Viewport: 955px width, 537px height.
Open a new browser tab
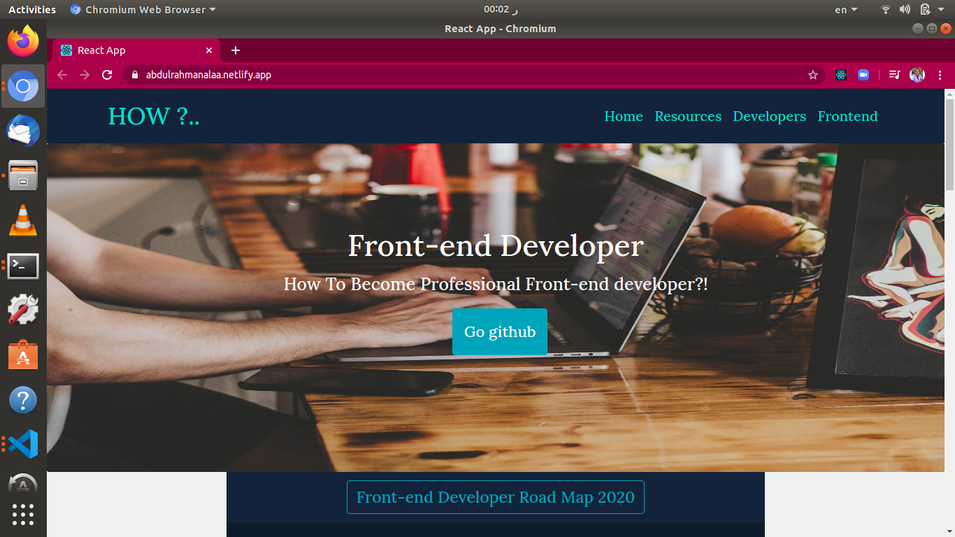coord(236,50)
